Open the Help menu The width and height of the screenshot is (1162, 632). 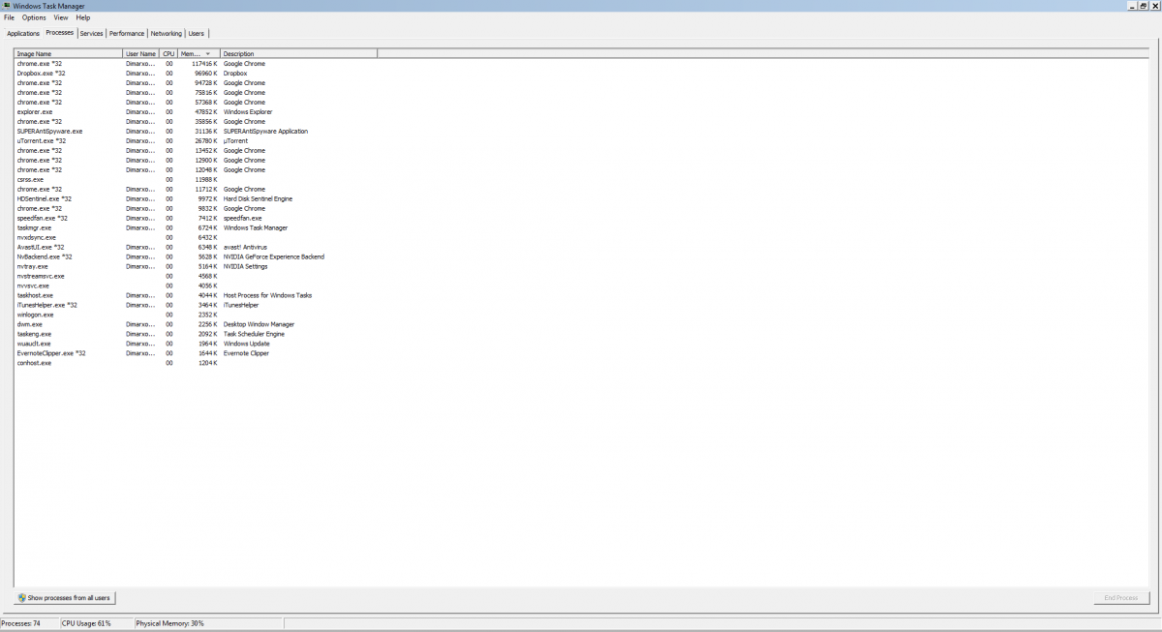click(83, 17)
